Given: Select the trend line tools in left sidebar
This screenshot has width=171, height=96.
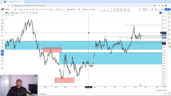Looking at the screenshot, I should pyautogui.click(x=2, y=17).
